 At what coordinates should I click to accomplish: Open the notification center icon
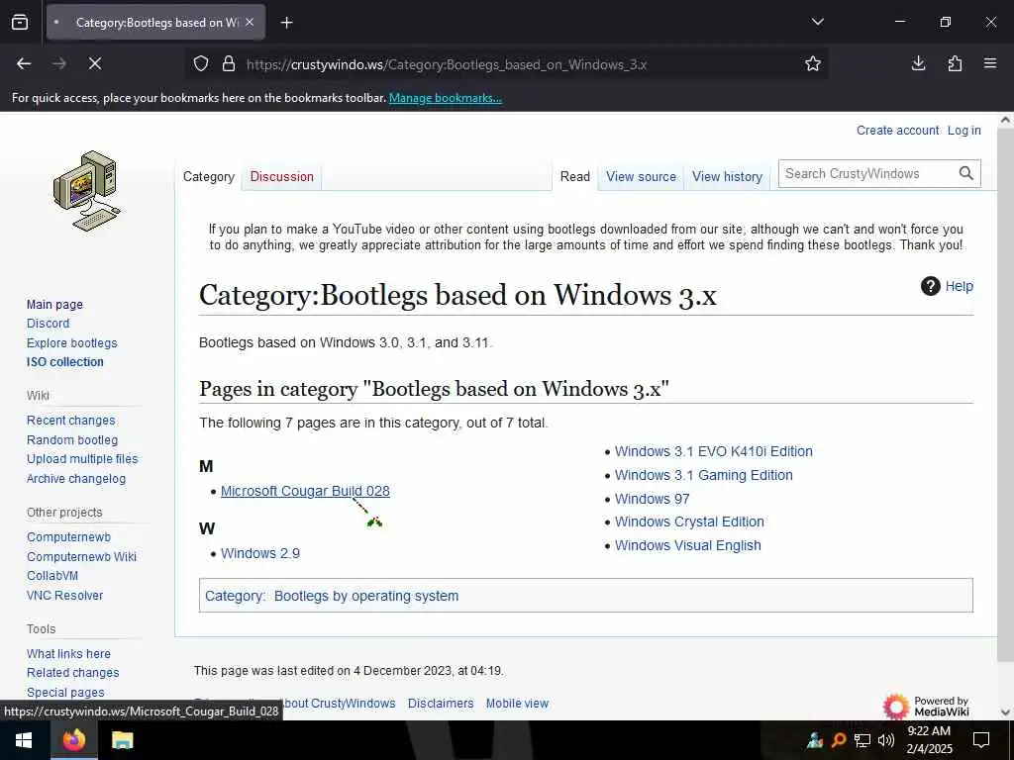[x=981, y=740]
